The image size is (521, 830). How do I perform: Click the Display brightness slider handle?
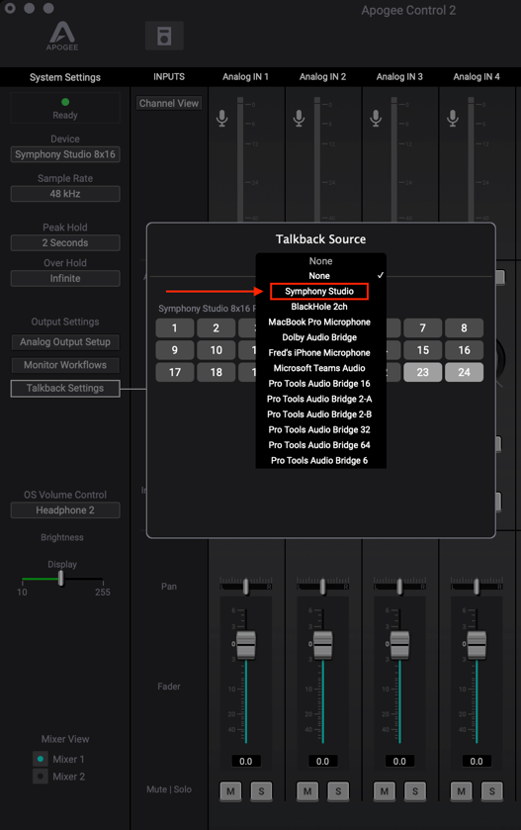point(61,578)
